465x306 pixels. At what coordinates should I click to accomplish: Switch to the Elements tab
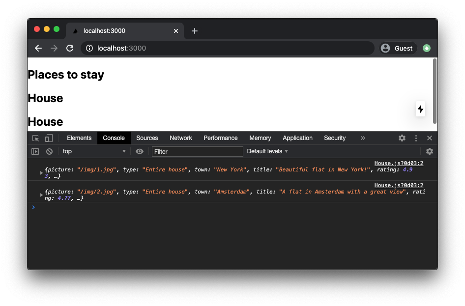coord(79,139)
